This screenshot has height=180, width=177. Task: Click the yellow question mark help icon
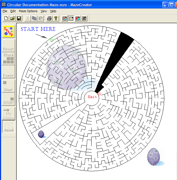(56, 18)
